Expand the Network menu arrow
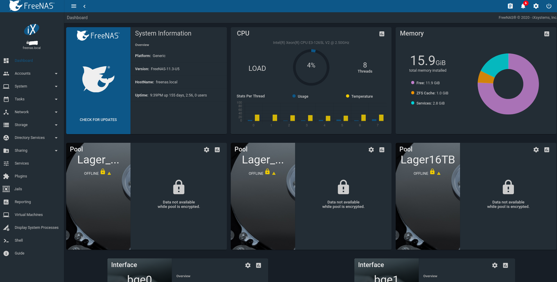This screenshot has width=557, height=282. coord(56,112)
